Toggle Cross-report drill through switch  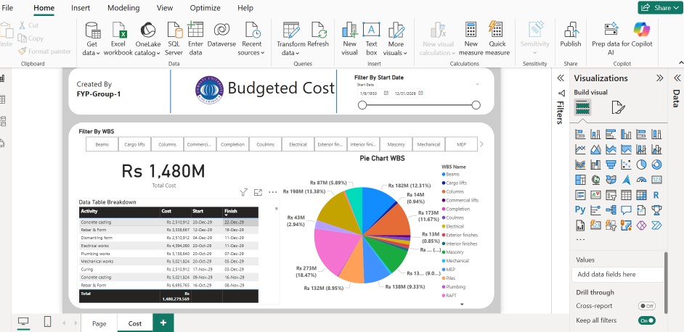[646, 306]
